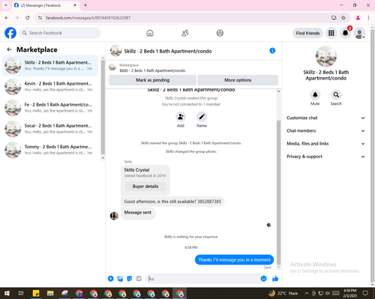Click the 'Message sent' bubble
The image size is (375, 299).
coord(138,213)
